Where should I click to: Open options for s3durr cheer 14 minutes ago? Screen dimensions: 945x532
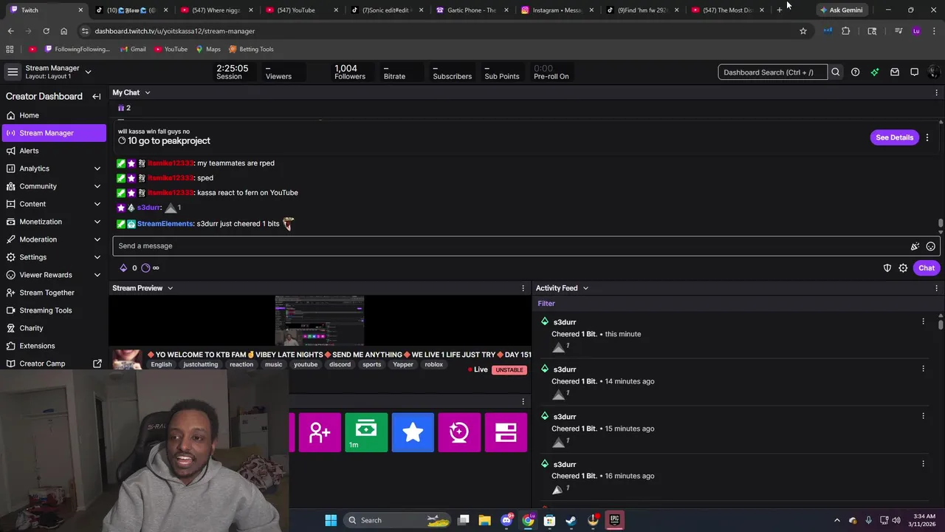point(923,369)
